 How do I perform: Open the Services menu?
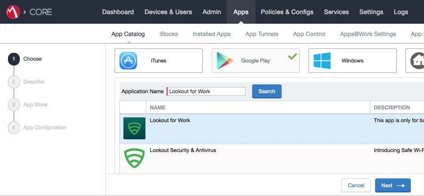tap(336, 12)
